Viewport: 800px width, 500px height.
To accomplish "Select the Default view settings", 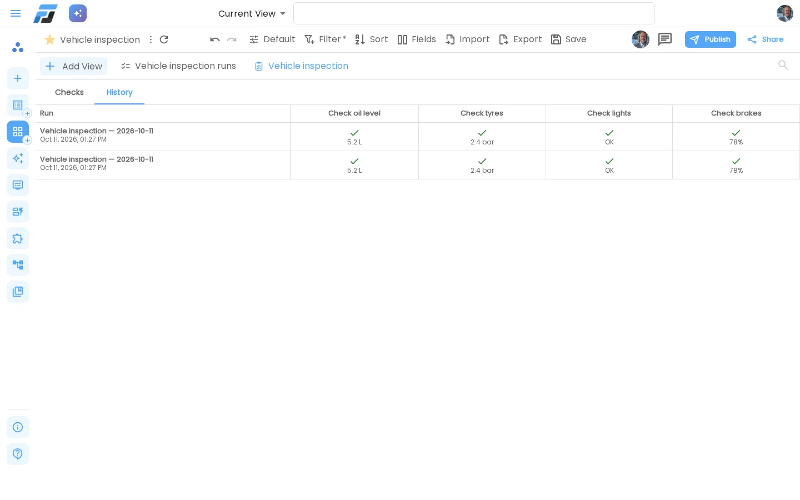I will click(272, 39).
